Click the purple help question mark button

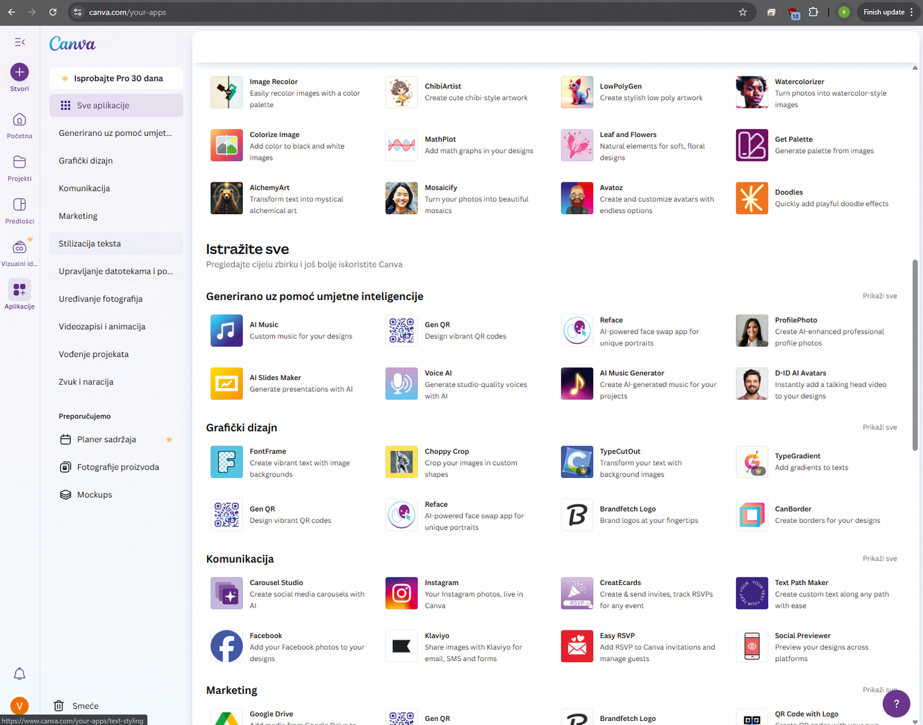click(896, 703)
